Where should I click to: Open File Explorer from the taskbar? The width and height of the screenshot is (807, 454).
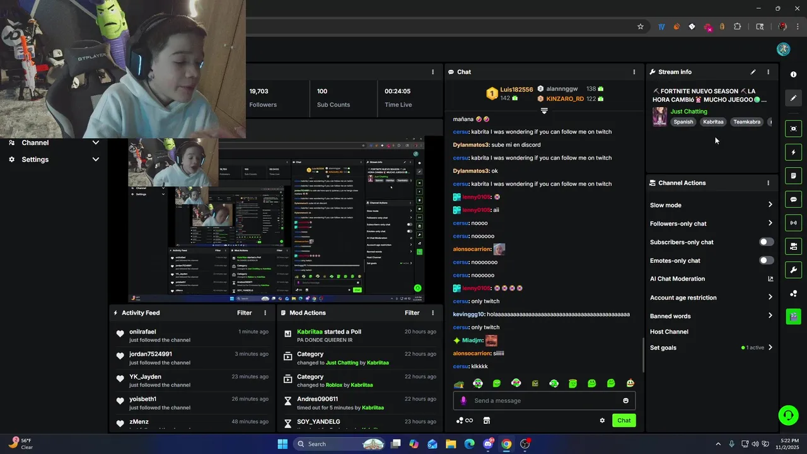pyautogui.click(x=451, y=444)
